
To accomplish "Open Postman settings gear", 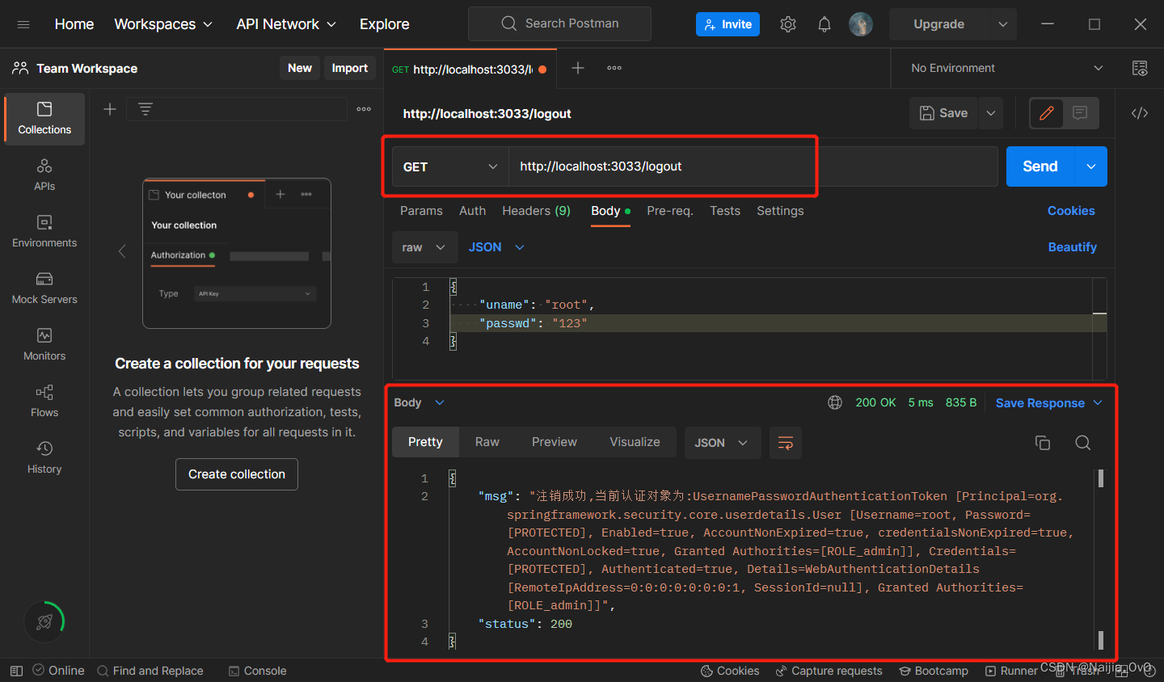I will (788, 24).
